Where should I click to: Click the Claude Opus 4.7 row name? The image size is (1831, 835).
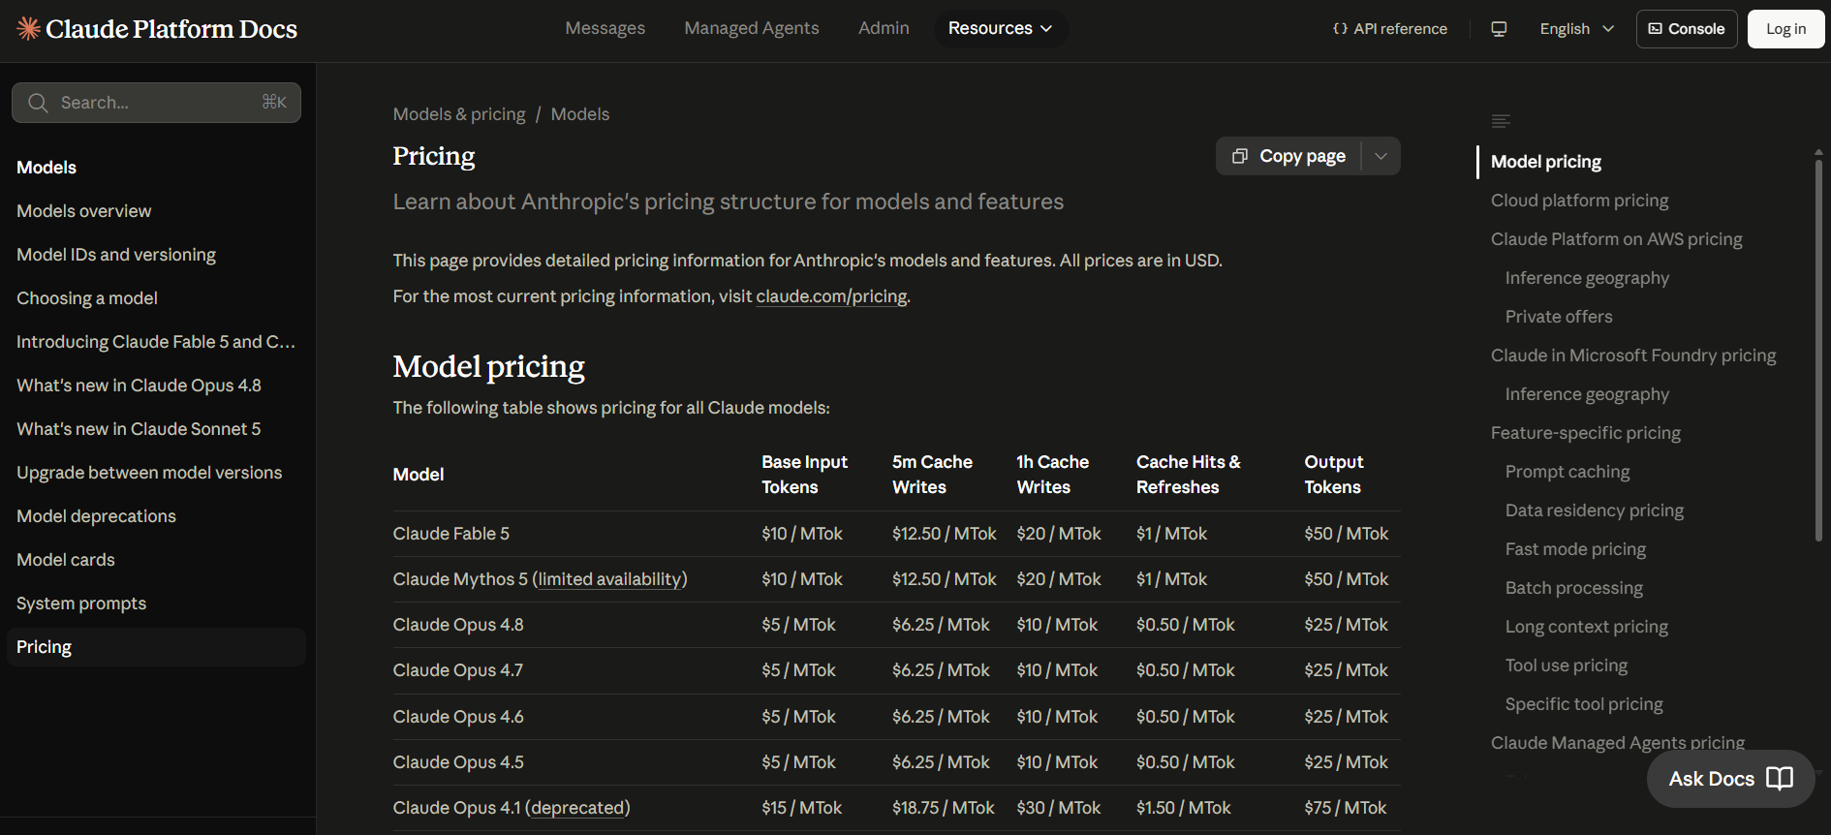(457, 670)
